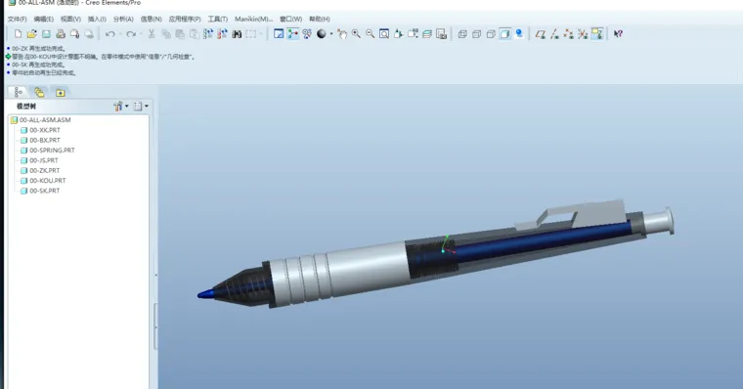Click the zoom in magnifier icon

356,34
